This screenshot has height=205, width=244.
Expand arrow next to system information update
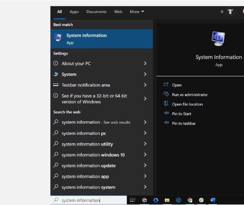[145, 165]
